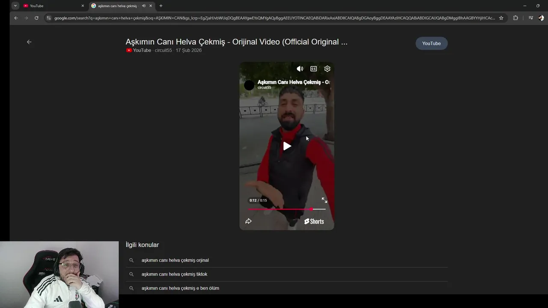Click the İlgili konular heading
The width and height of the screenshot is (548, 308).
point(142,245)
